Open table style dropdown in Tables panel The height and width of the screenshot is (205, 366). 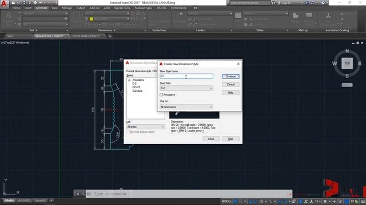[x=265, y=14]
